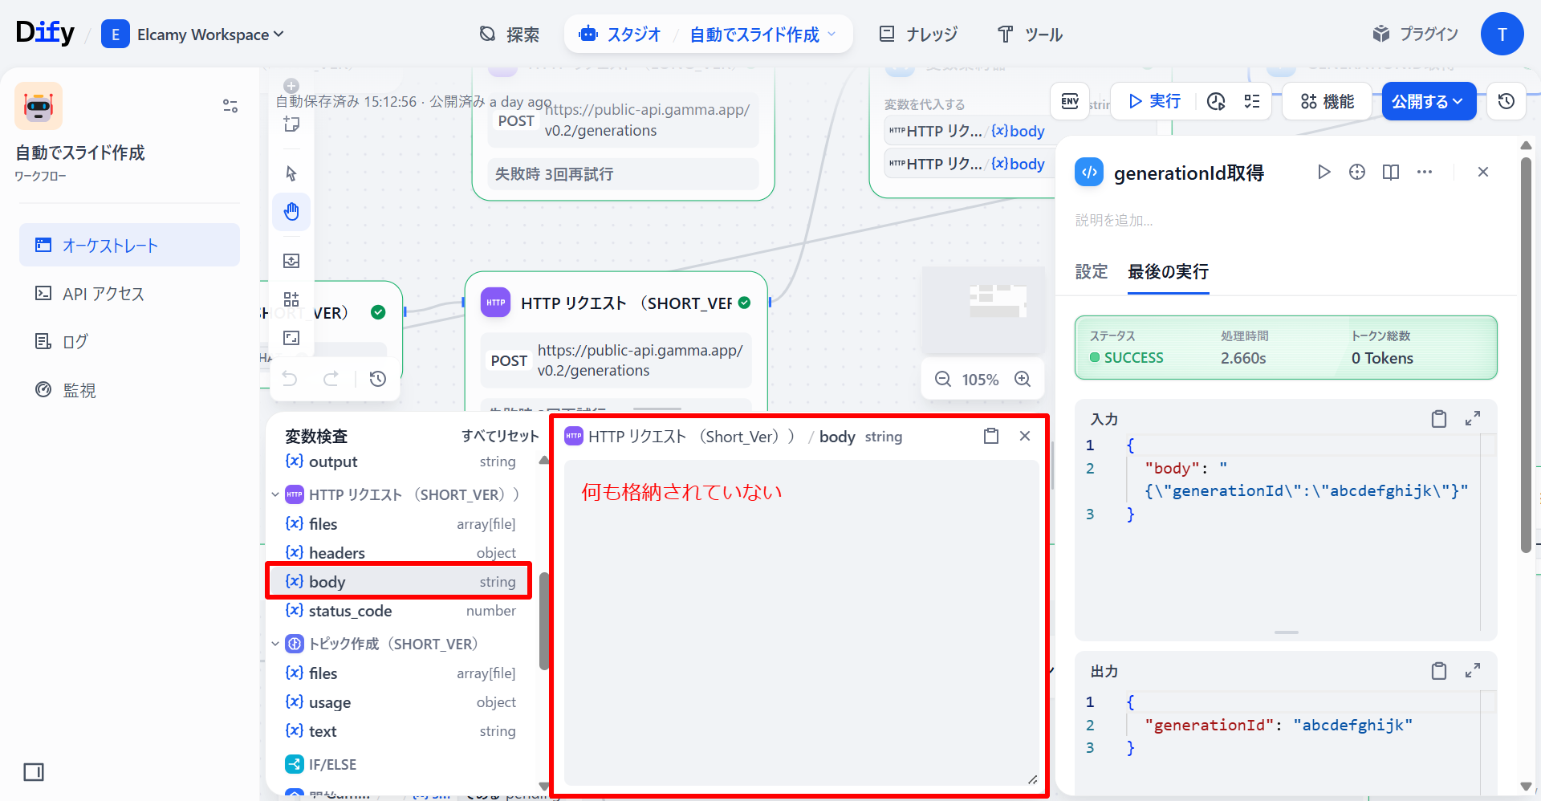Click すべてリセット in variable inspector

pos(499,436)
